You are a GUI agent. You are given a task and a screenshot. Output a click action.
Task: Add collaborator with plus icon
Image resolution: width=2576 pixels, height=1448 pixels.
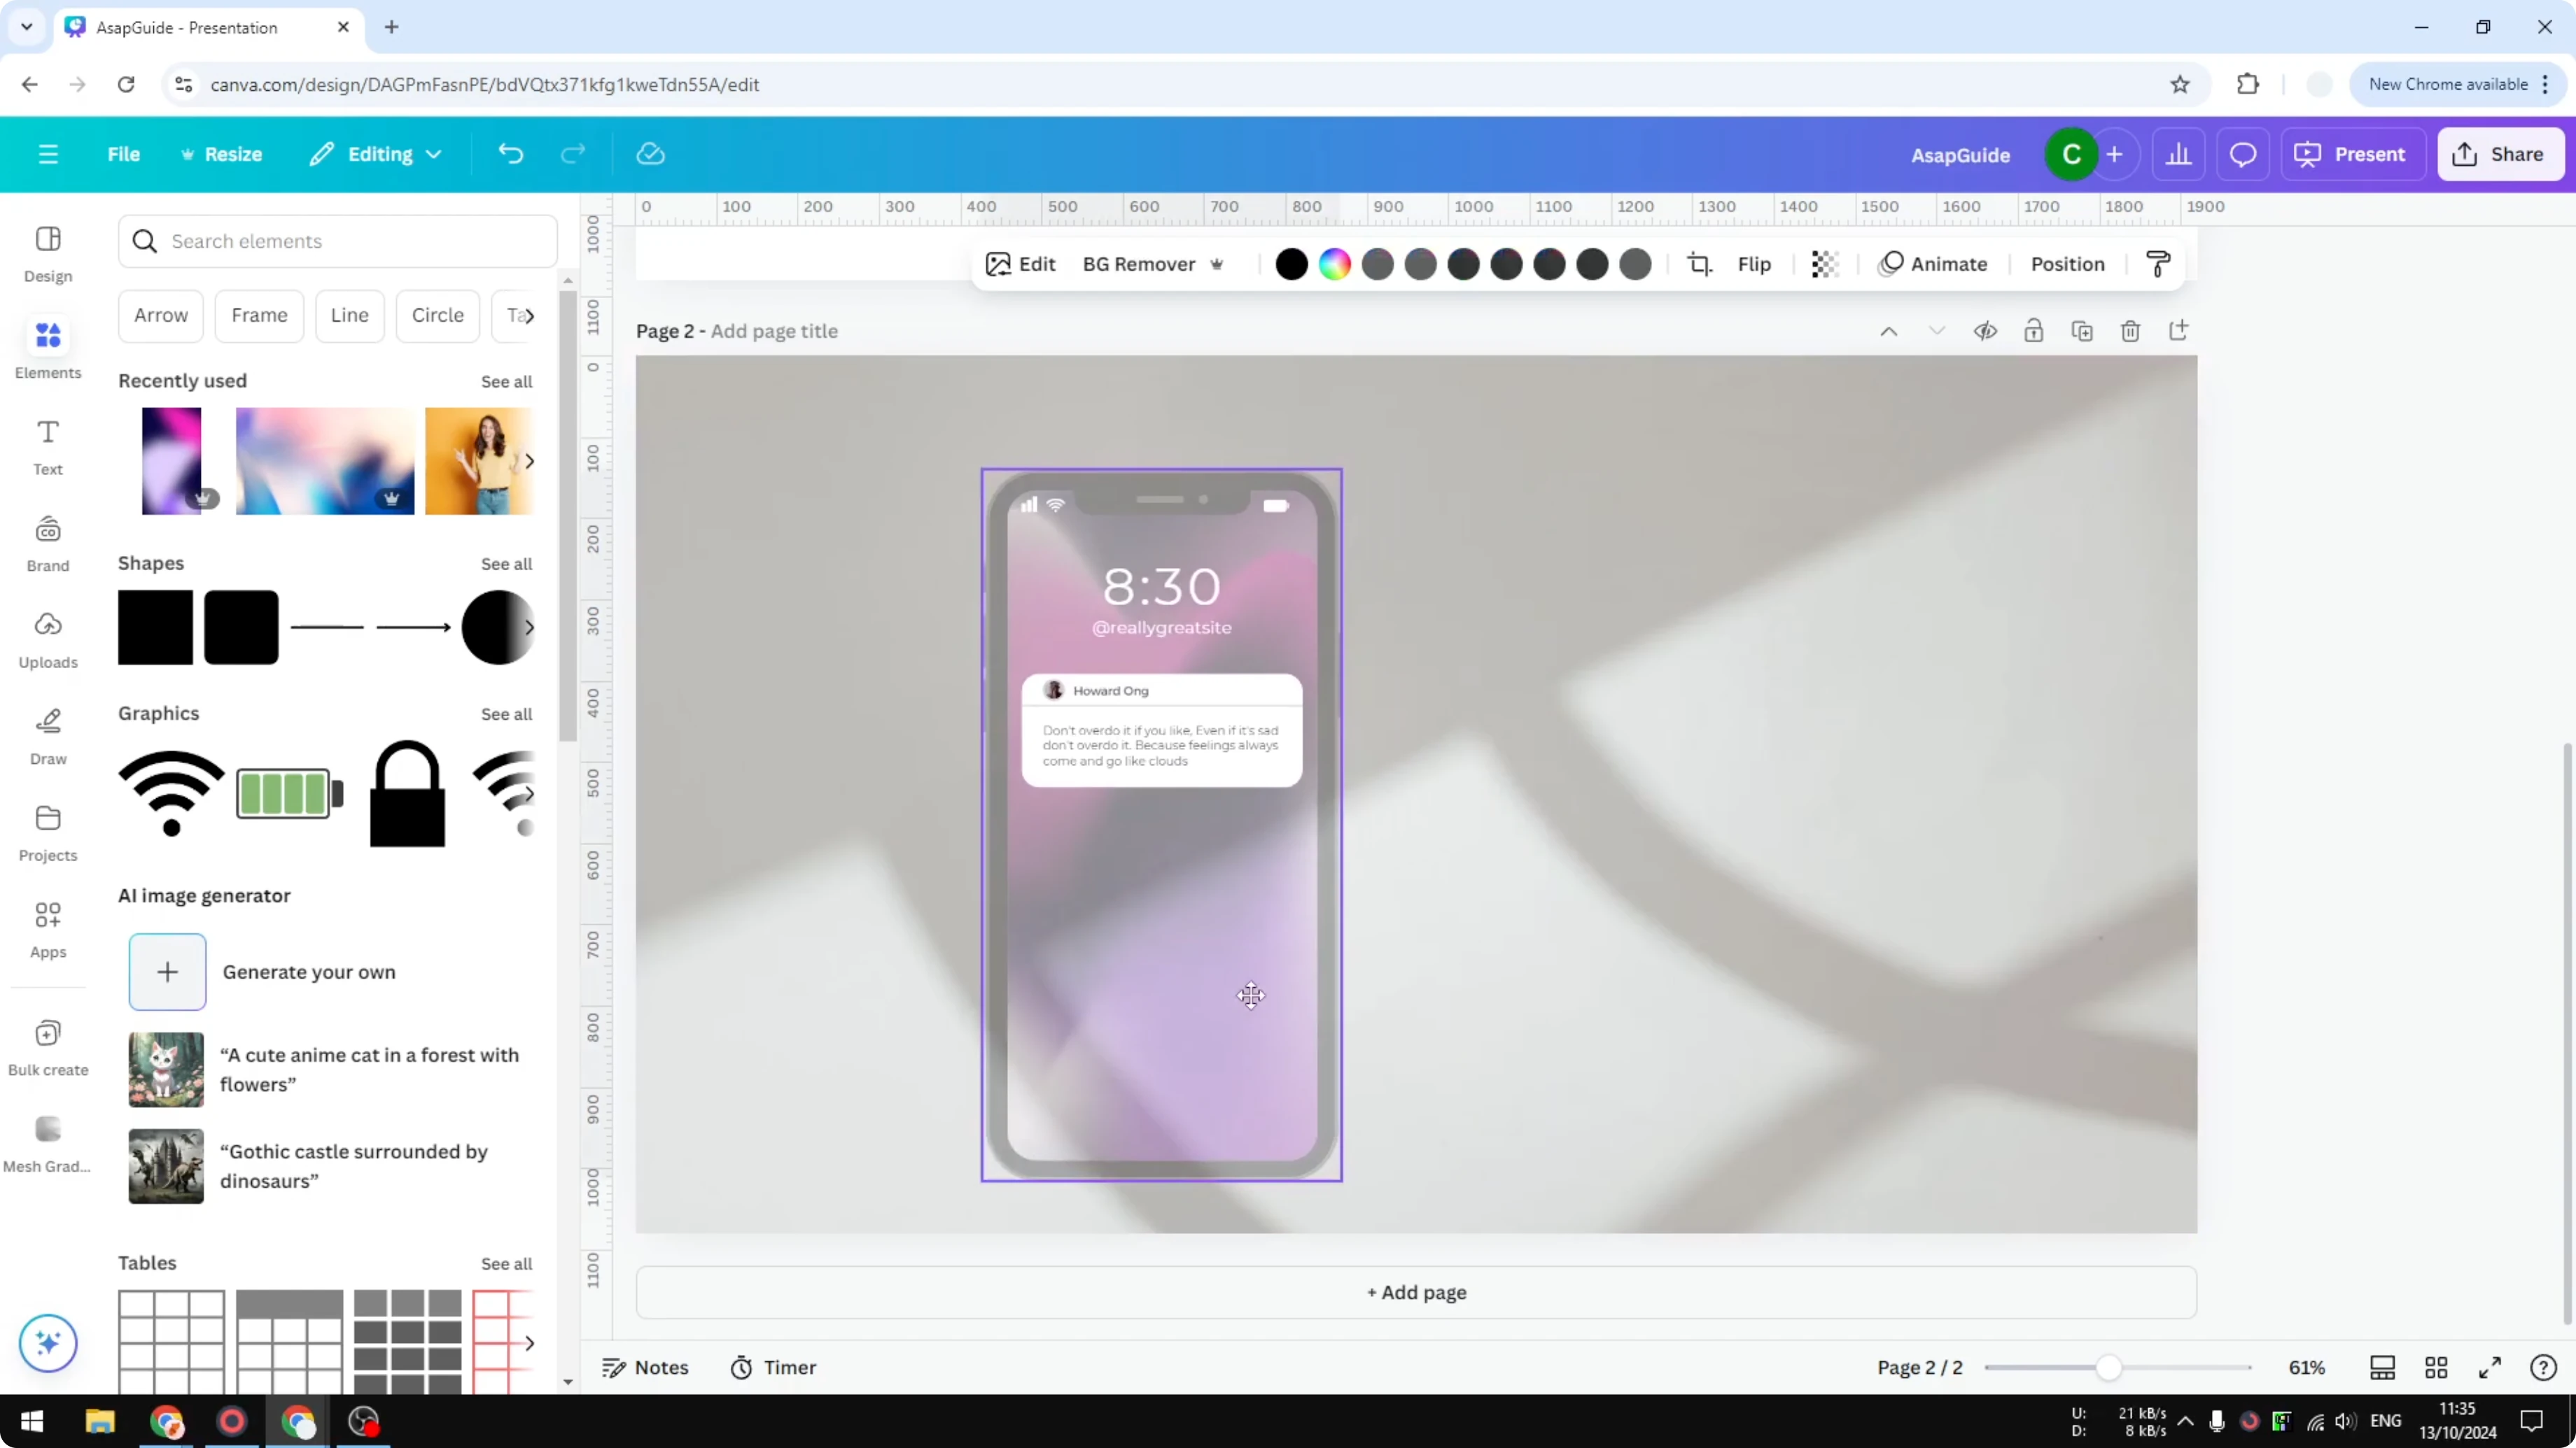tap(2114, 155)
